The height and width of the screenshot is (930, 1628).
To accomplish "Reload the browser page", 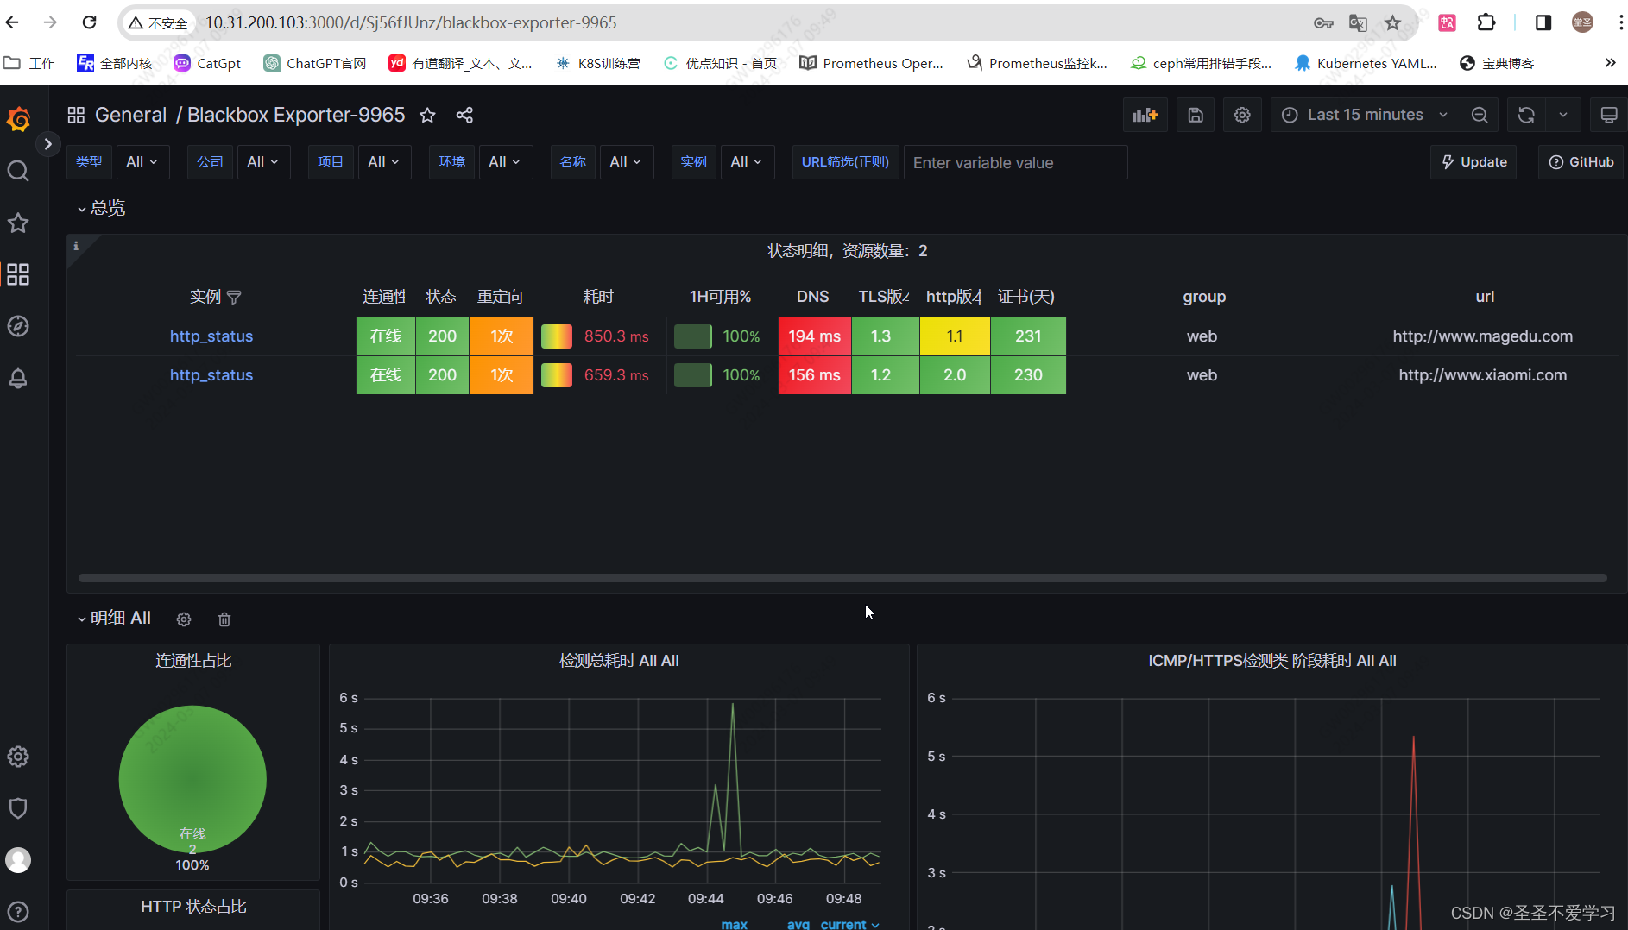I will tap(89, 22).
